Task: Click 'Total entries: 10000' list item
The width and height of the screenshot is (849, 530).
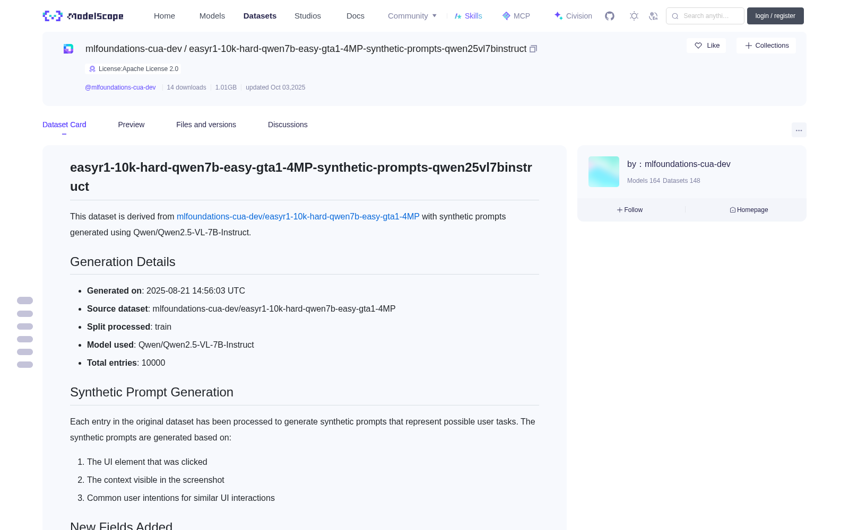Action: point(126,363)
